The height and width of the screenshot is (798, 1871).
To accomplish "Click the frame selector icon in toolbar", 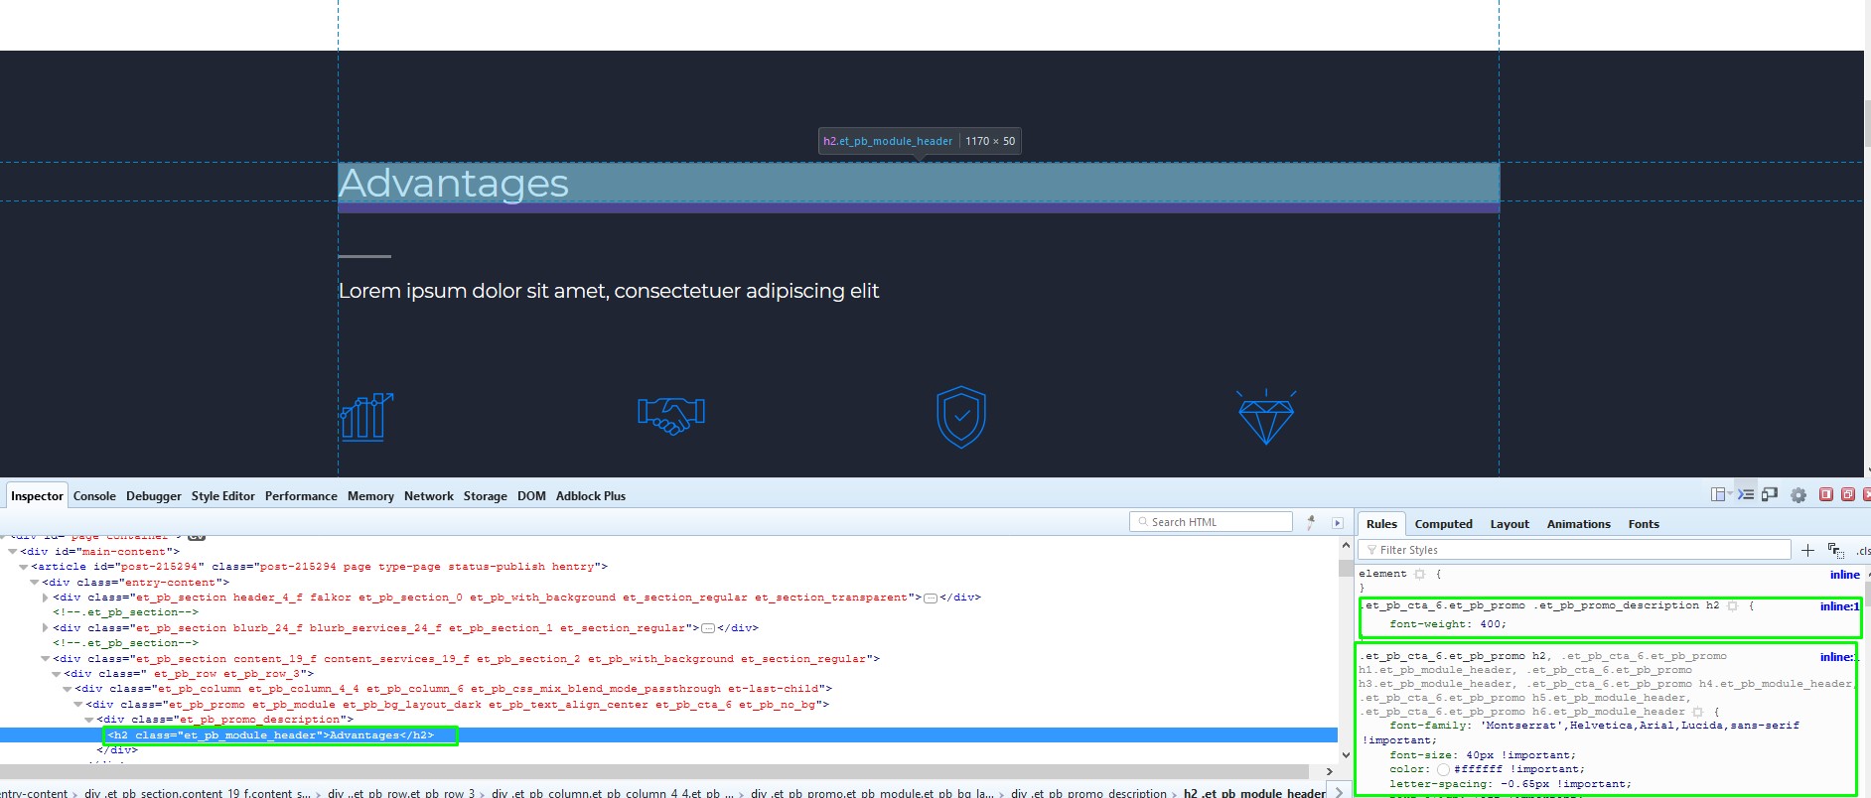I will (1719, 495).
